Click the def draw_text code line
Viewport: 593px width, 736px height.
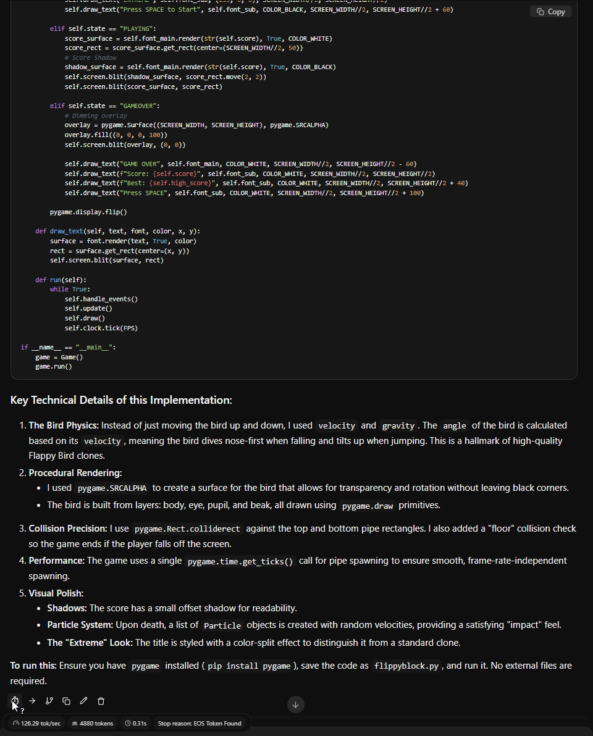(118, 232)
